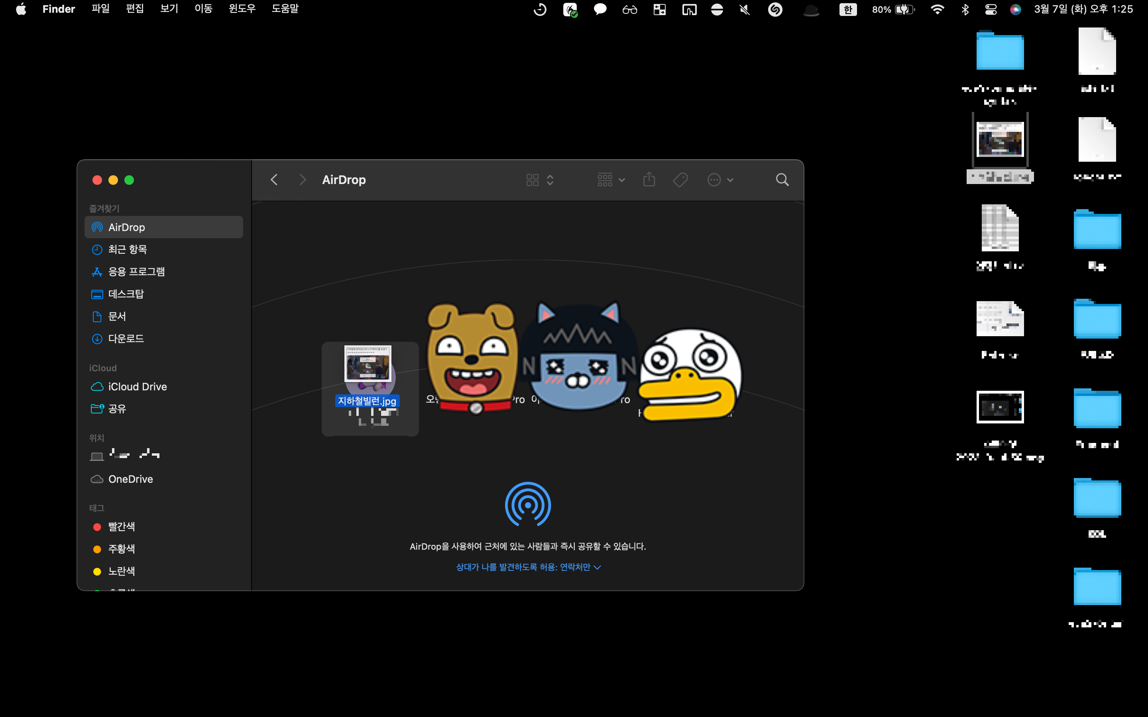This screenshot has height=717, width=1148.
Task: Select the 지하철빌런.jpg thumbnail
Action: pyautogui.click(x=368, y=364)
